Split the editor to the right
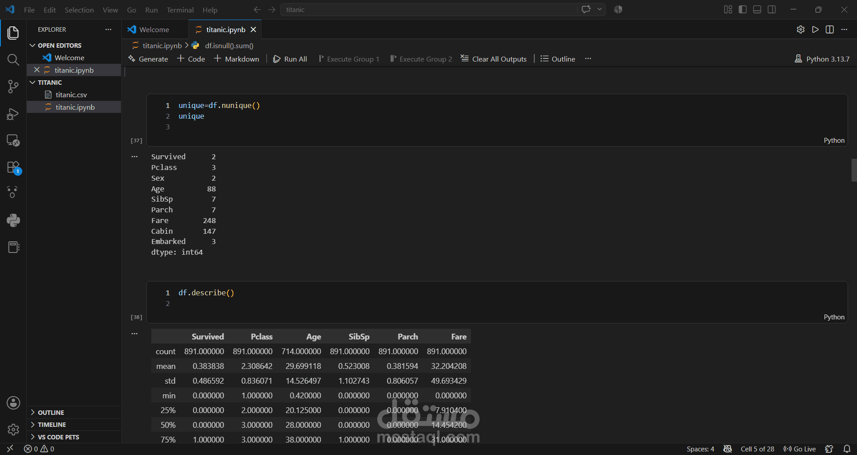Screen dimensions: 857x455 [x=830, y=29]
